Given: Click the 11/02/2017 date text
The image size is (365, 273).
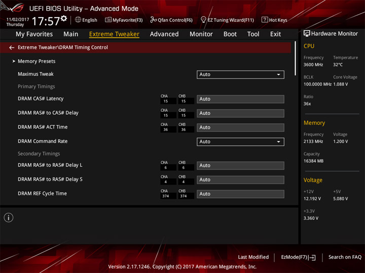Looking at the screenshot, I should point(18,20).
